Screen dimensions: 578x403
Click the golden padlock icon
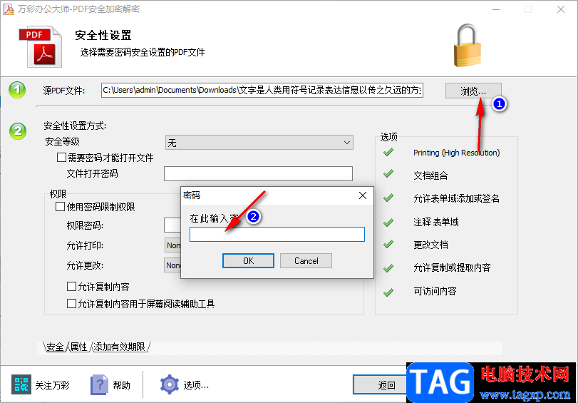[x=467, y=46]
